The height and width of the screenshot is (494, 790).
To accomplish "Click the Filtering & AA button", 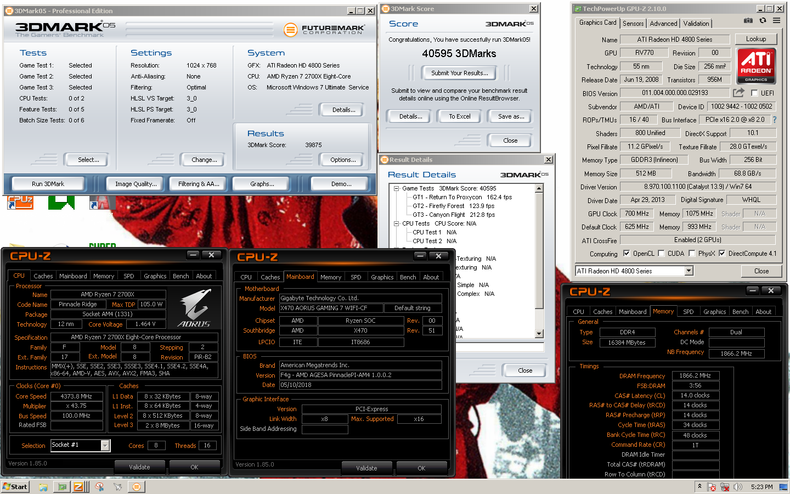I will pyautogui.click(x=199, y=184).
